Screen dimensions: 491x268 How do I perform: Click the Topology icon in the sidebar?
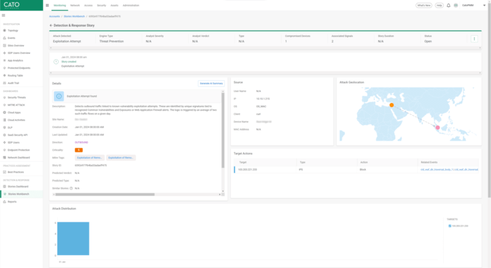(4, 29)
